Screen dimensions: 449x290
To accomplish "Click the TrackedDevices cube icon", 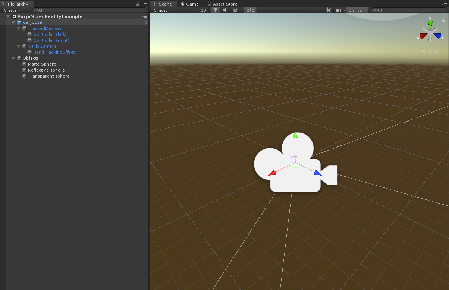I will coord(24,28).
